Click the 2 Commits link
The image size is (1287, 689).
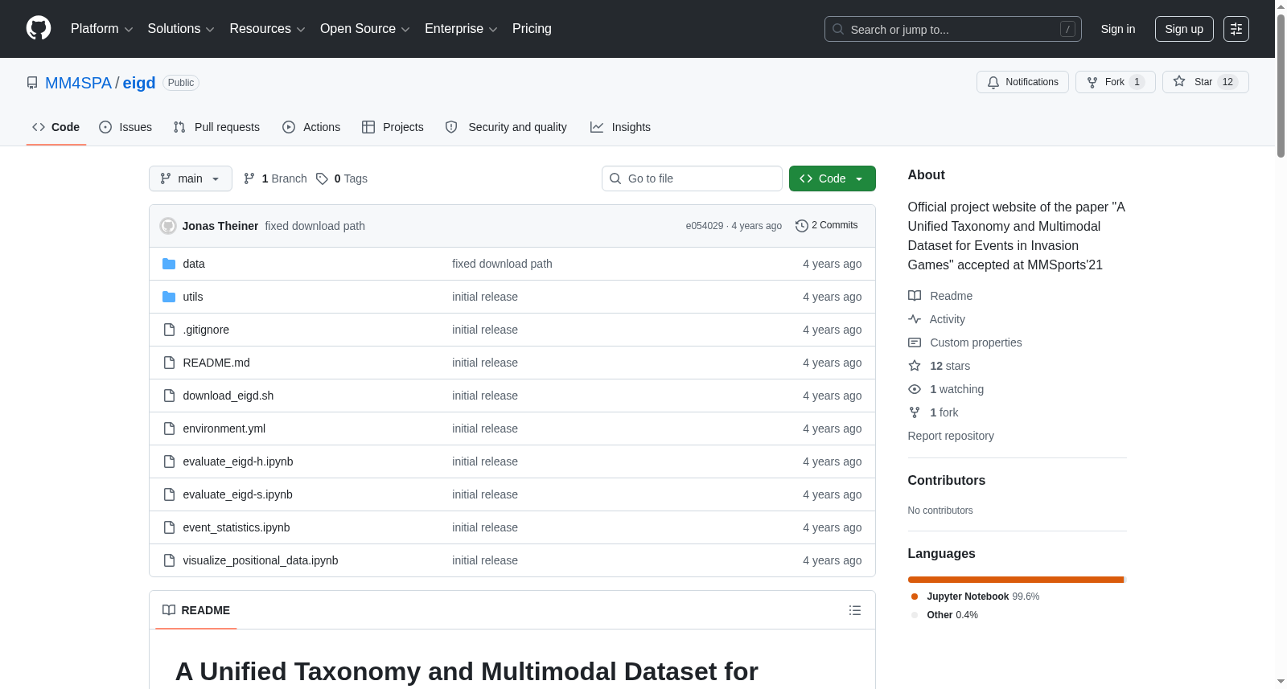point(826,226)
